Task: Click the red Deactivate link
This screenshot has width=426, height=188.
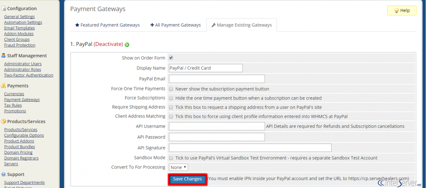Action: coord(108,44)
